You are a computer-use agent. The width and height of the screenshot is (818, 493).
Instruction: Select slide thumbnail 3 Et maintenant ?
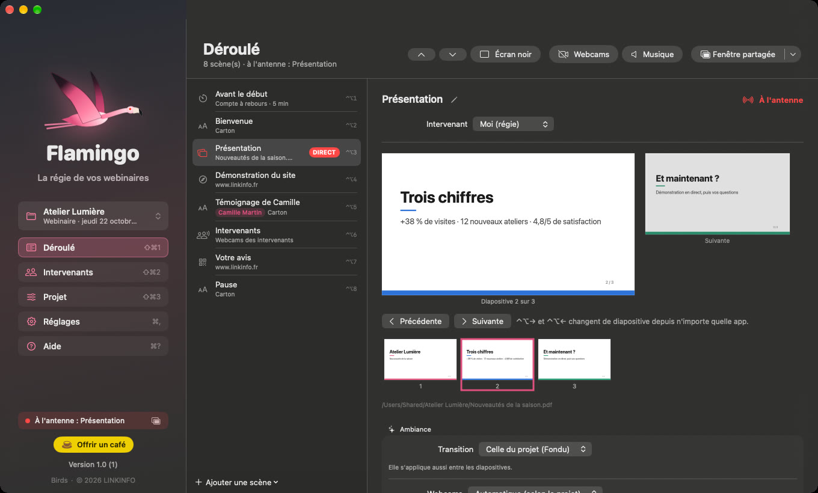574,360
